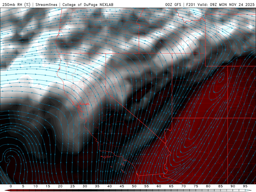This screenshot has height=192, width=256.
Task: Click the "90" colorbar tick label
Action: pyautogui.click(x=233, y=186)
